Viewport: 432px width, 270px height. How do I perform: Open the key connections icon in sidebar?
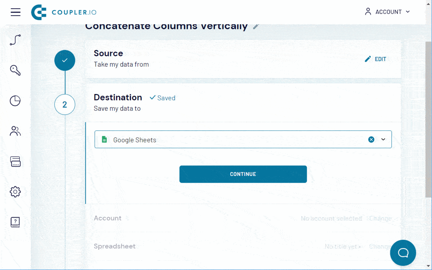(15, 70)
